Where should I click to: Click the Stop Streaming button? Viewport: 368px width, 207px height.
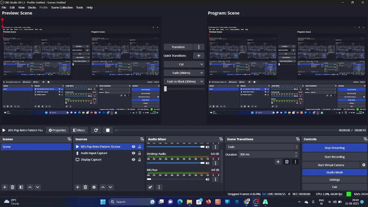pyautogui.click(x=334, y=148)
